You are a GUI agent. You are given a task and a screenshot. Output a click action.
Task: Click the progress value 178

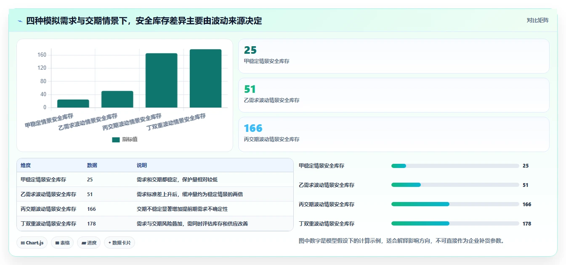click(x=527, y=224)
